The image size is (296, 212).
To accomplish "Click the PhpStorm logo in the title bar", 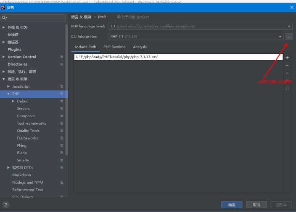I will [x=3, y=8].
